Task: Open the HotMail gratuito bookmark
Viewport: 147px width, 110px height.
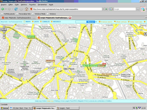Action: coord(8,14)
